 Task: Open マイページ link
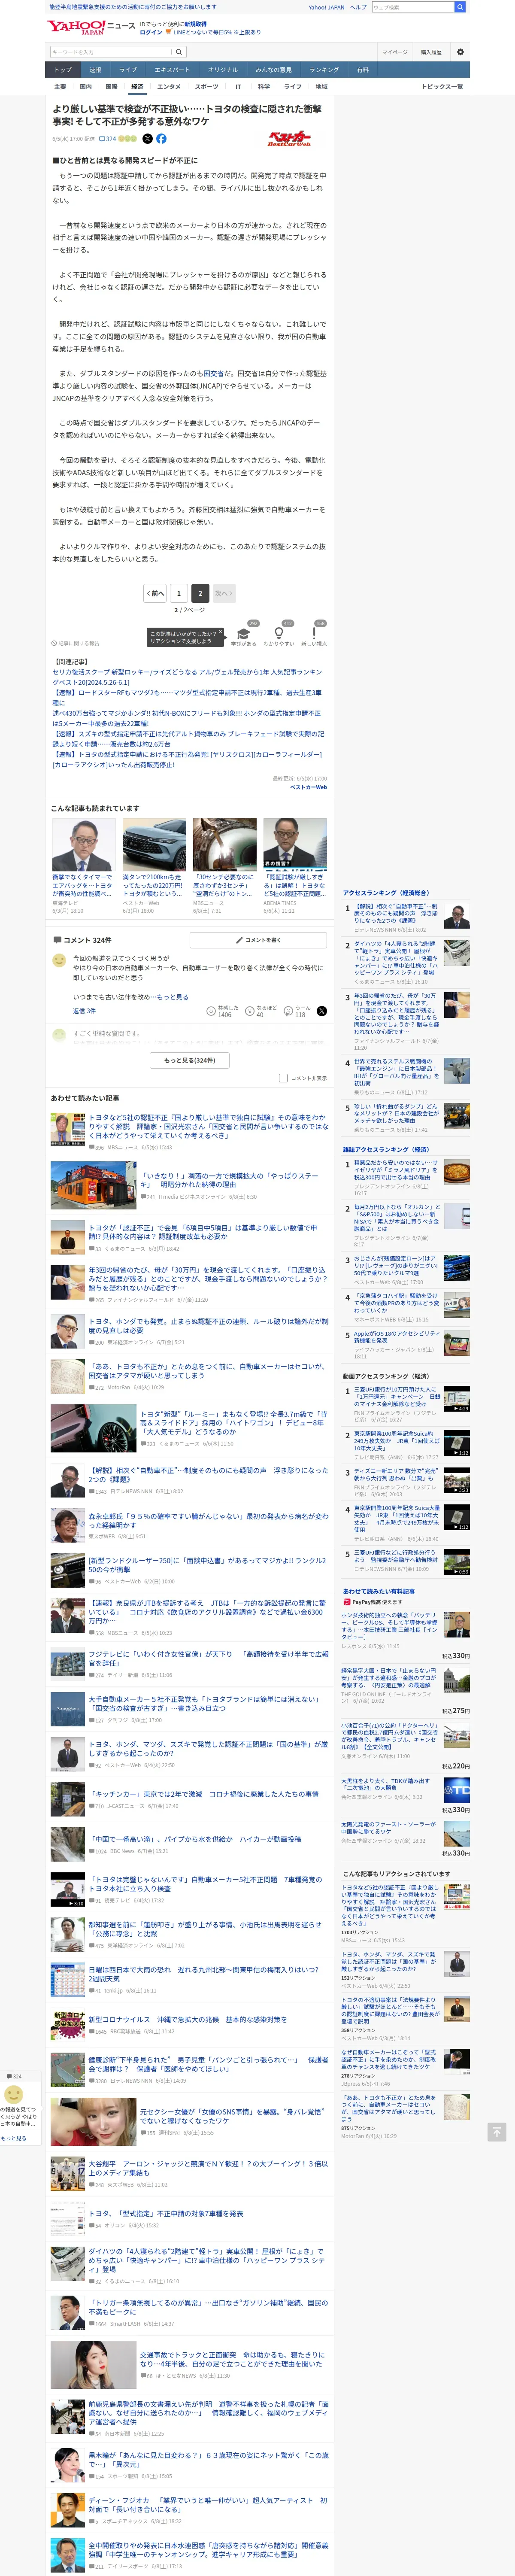click(x=394, y=52)
